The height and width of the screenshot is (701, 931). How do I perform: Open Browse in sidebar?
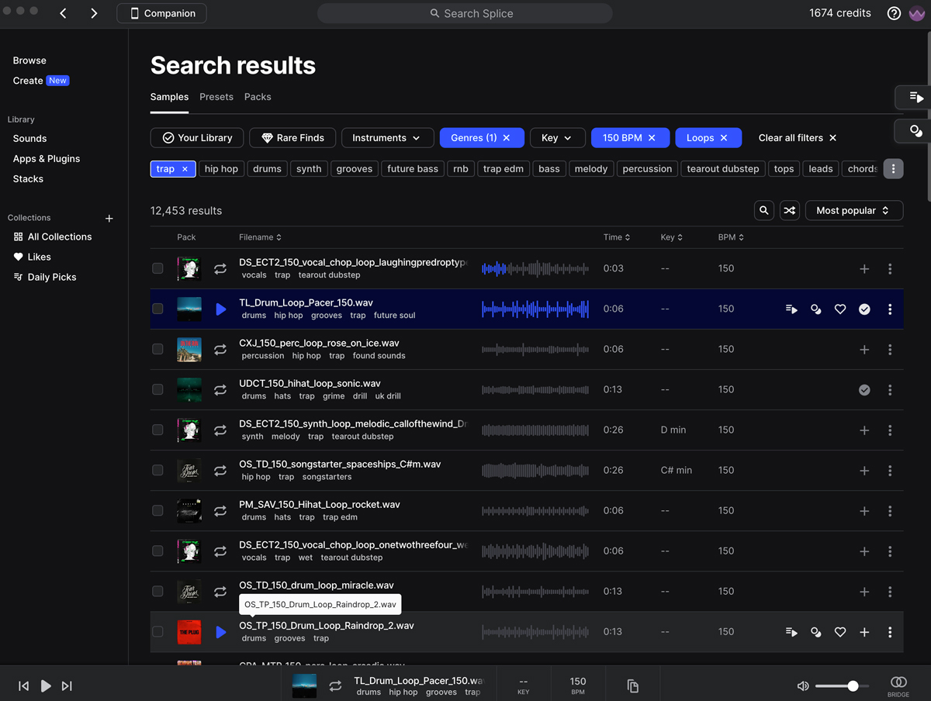point(29,60)
